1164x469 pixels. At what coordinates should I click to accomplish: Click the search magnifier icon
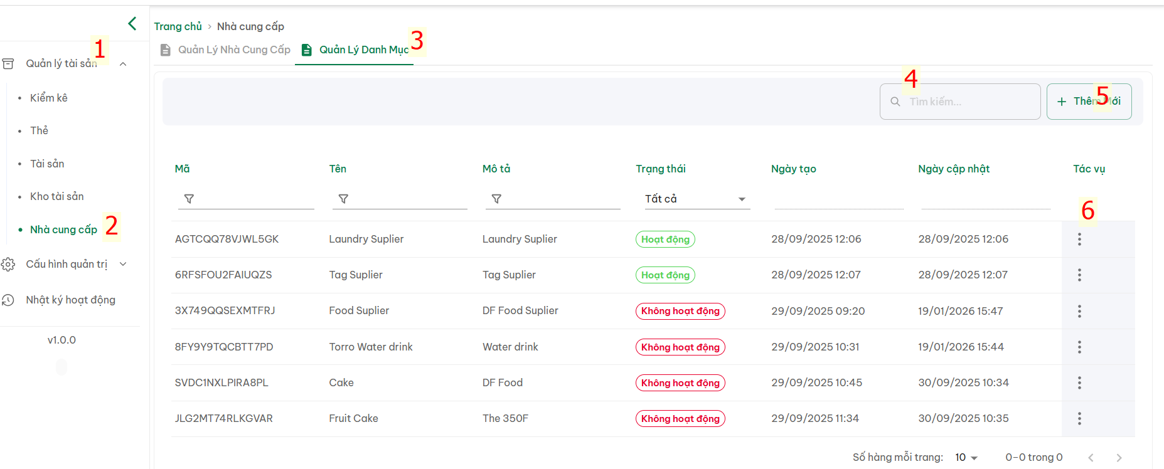[895, 102]
